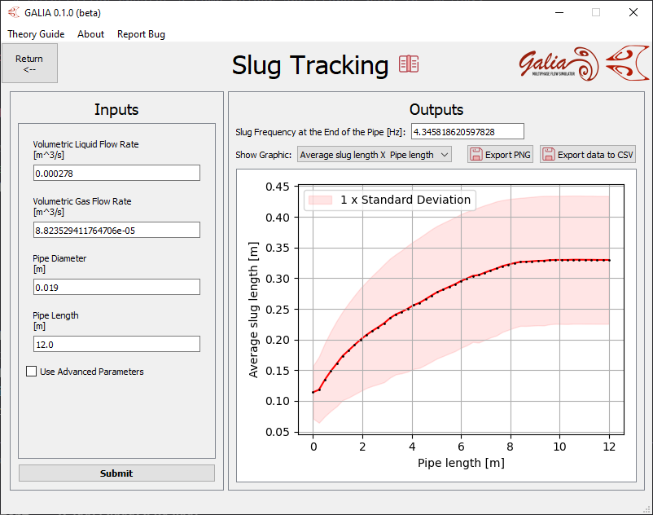This screenshot has height=515, width=653.
Task: Expand the Show Graphic dropdown
Action: coord(374,155)
